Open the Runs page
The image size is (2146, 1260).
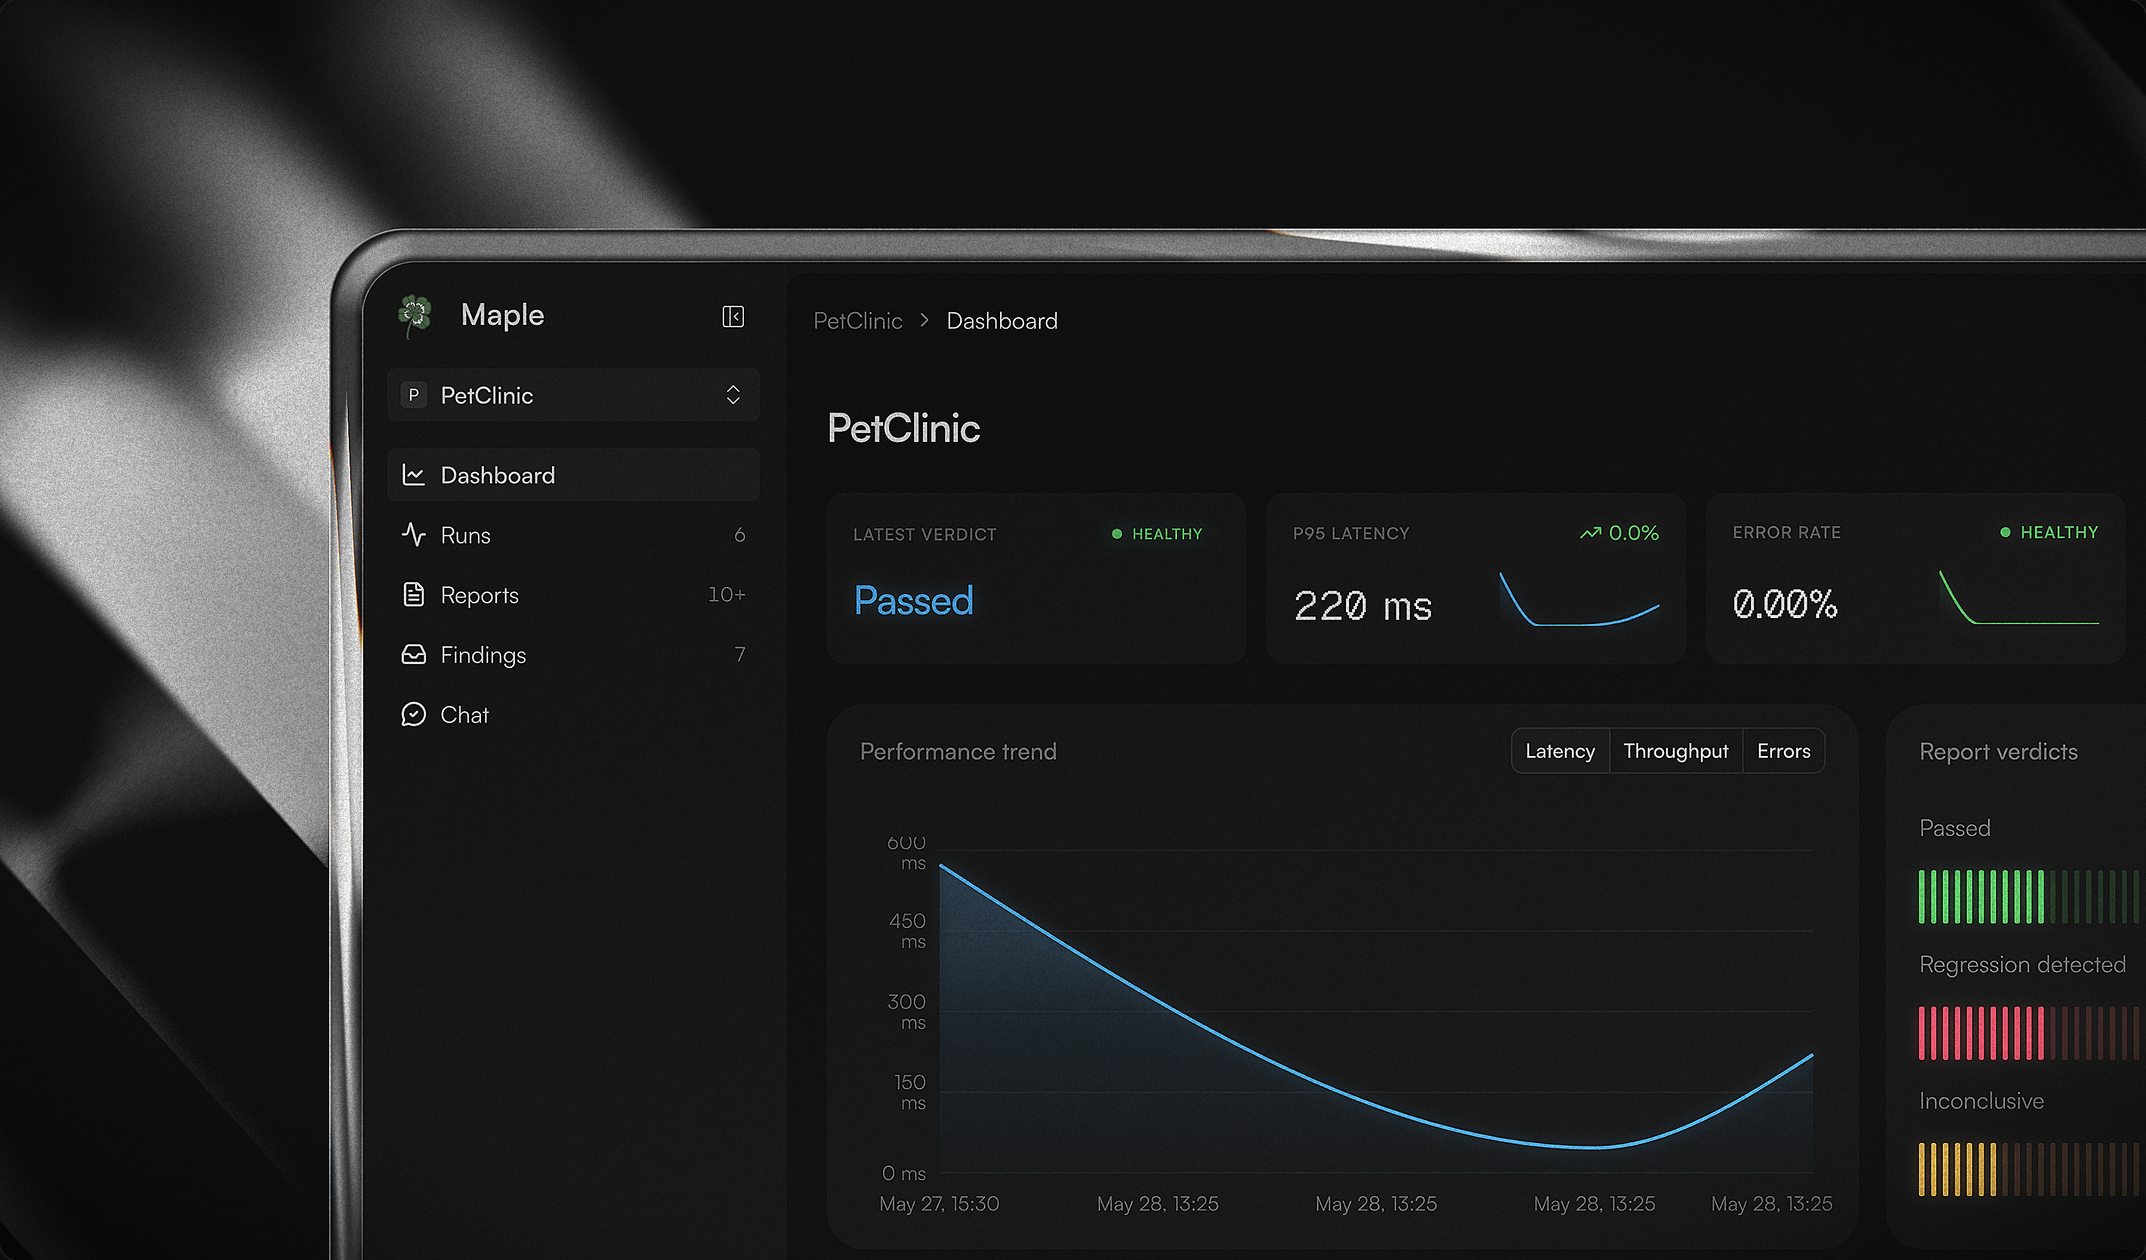573,534
